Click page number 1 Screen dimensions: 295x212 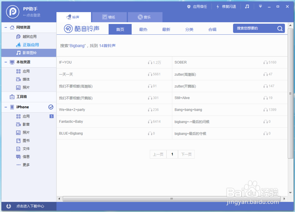(172, 154)
